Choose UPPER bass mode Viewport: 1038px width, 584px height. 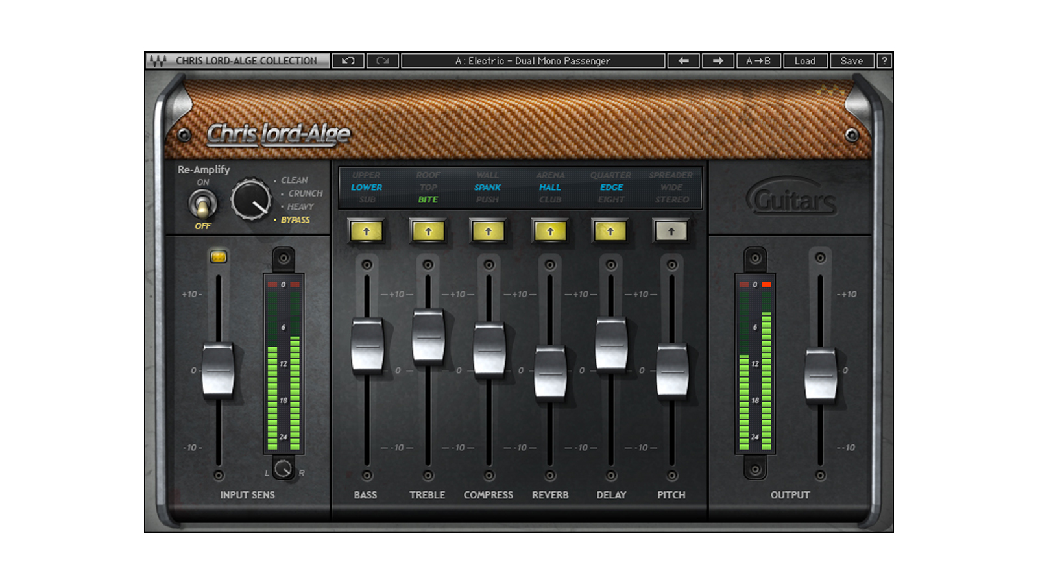click(x=367, y=175)
